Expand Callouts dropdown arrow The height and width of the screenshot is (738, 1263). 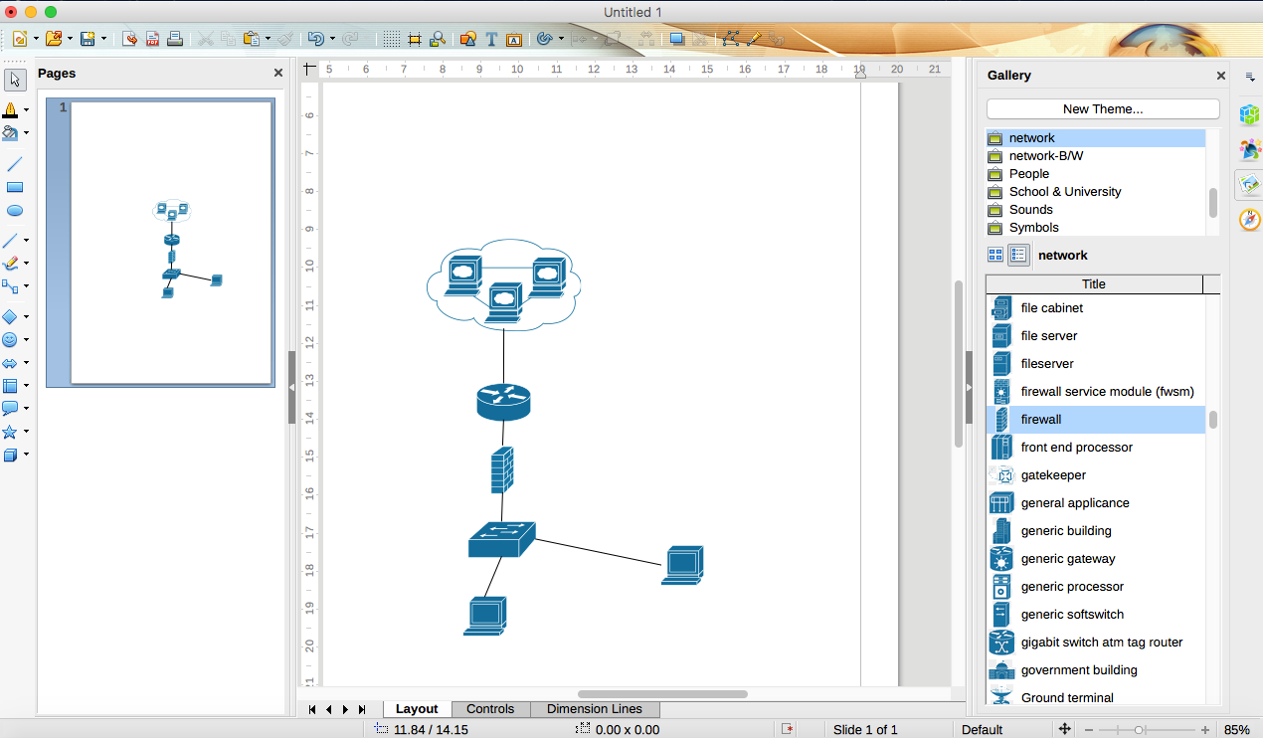[x=27, y=409]
